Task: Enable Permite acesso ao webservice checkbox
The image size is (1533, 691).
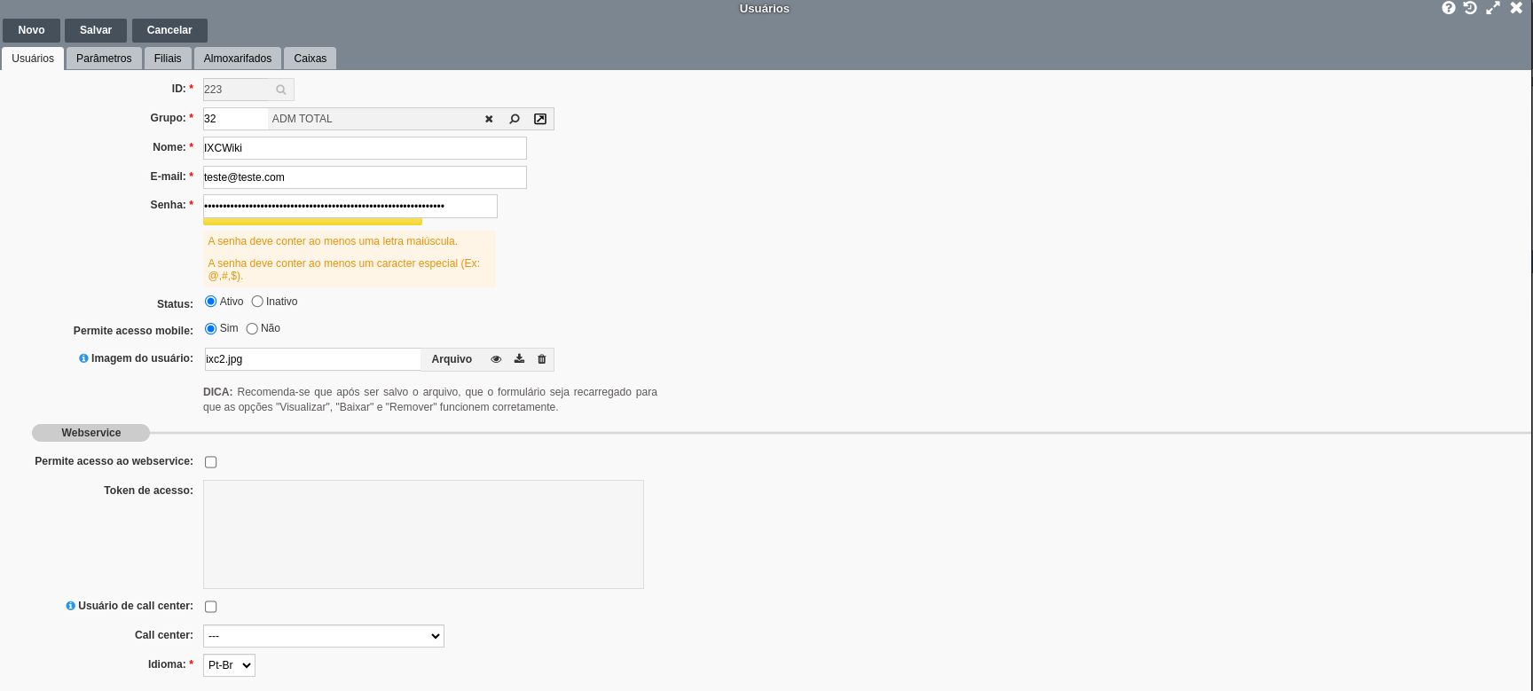Action: point(211,462)
